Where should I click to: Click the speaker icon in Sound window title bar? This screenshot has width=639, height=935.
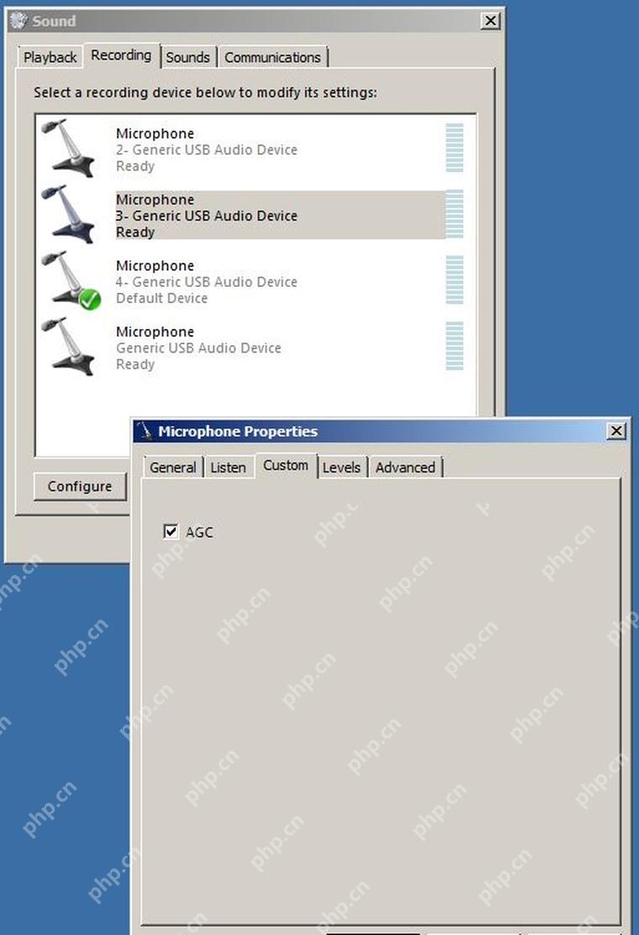coord(19,21)
